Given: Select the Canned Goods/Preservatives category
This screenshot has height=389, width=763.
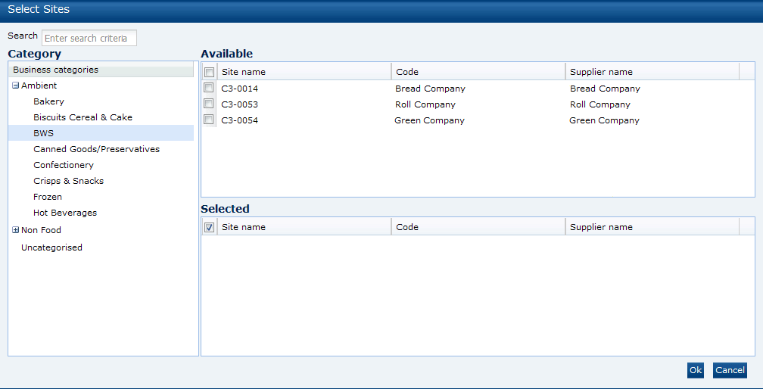Looking at the screenshot, I should click(96, 149).
